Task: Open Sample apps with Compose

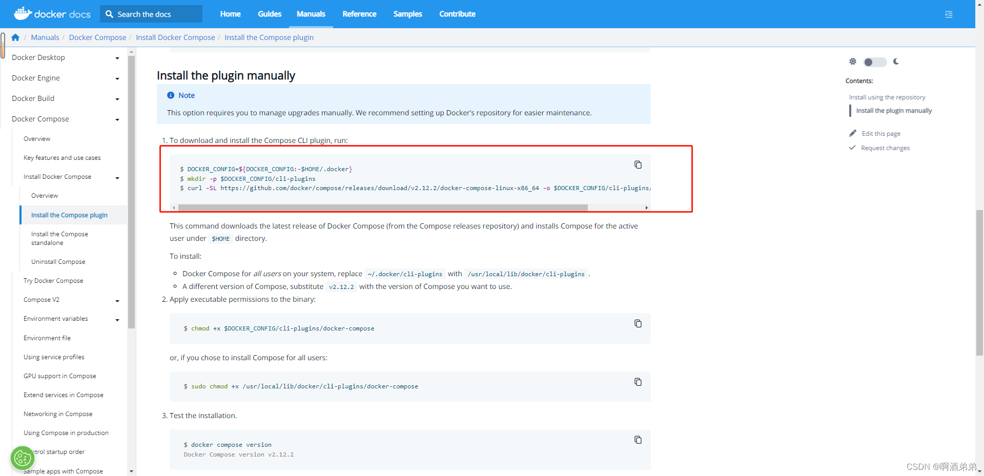Action: pos(63,471)
